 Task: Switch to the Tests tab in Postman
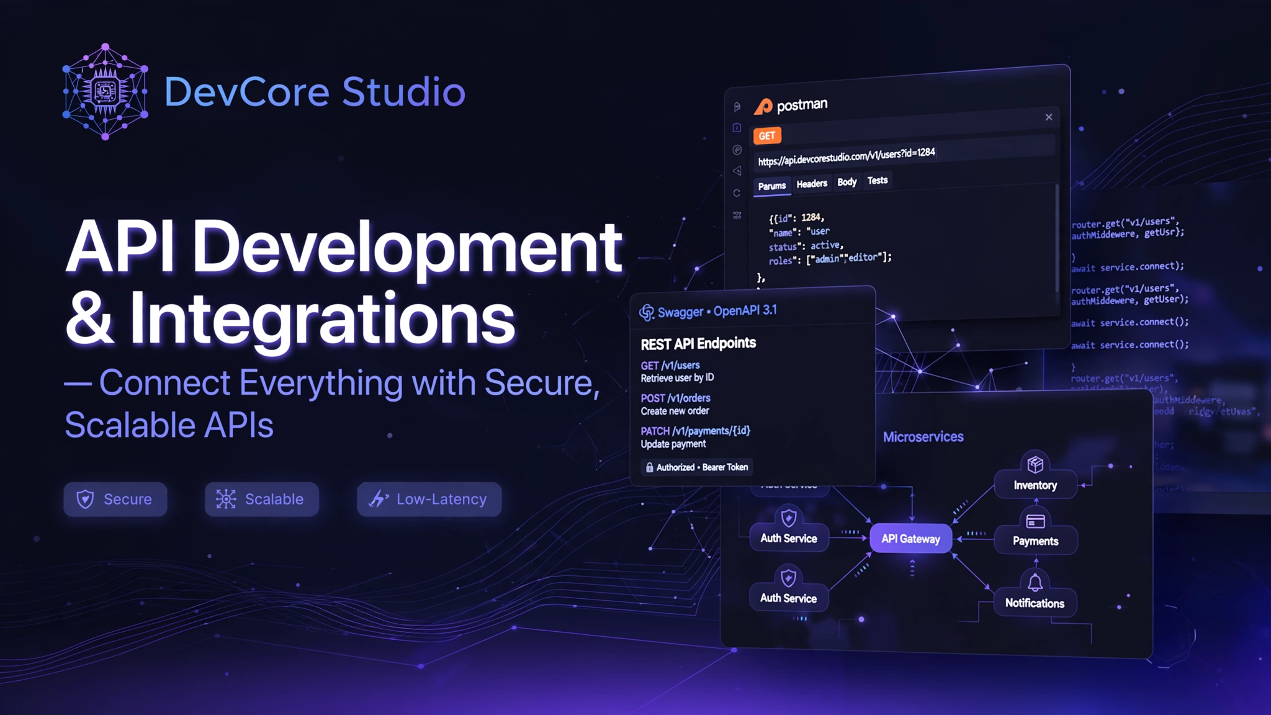[x=878, y=181]
